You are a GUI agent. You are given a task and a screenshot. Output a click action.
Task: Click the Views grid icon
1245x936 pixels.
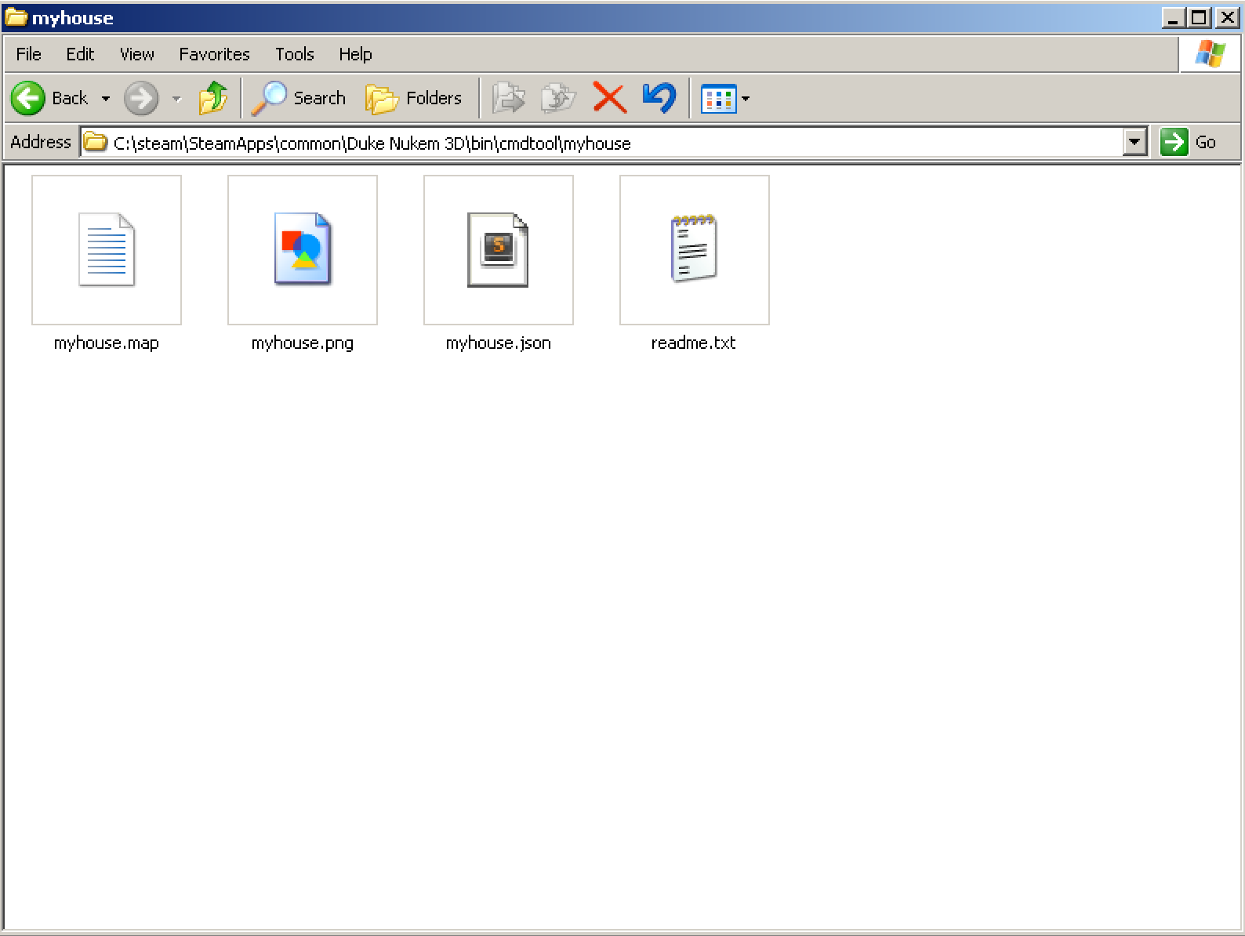(x=718, y=99)
